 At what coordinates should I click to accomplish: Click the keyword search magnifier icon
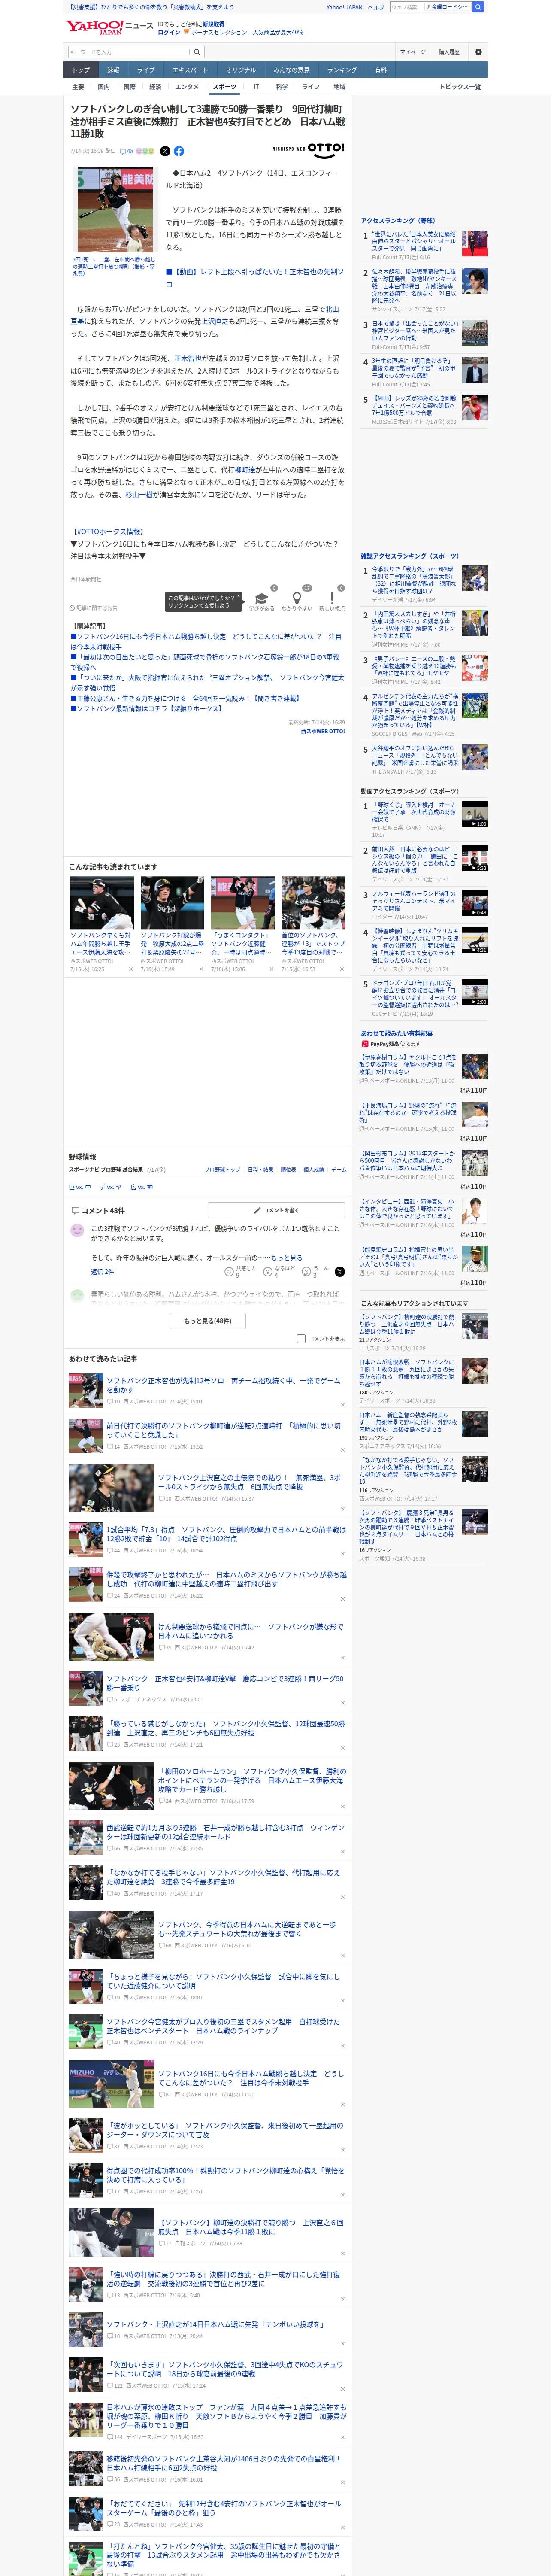click(x=197, y=52)
